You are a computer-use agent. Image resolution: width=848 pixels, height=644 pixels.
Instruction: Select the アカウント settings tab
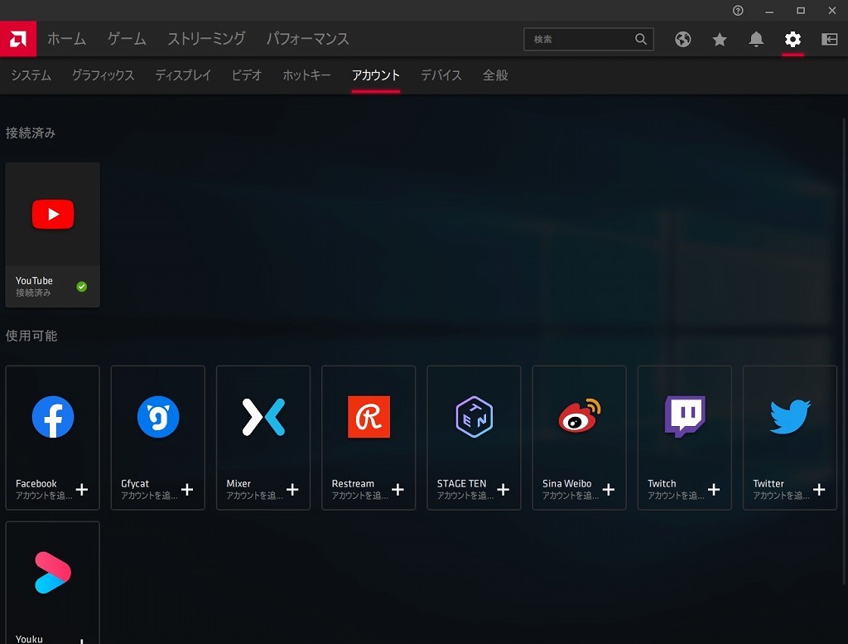point(376,75)
